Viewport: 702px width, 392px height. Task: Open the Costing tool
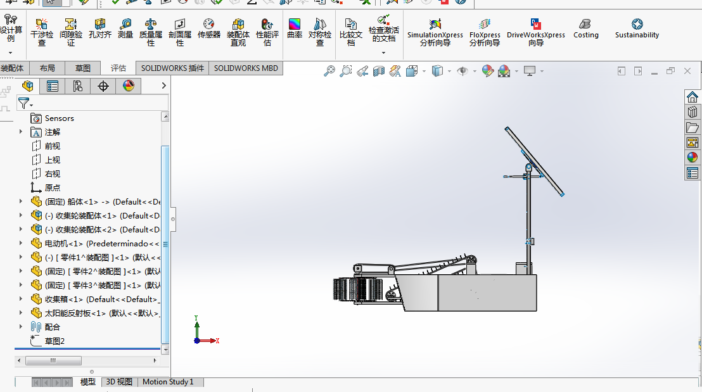[585, 28]
